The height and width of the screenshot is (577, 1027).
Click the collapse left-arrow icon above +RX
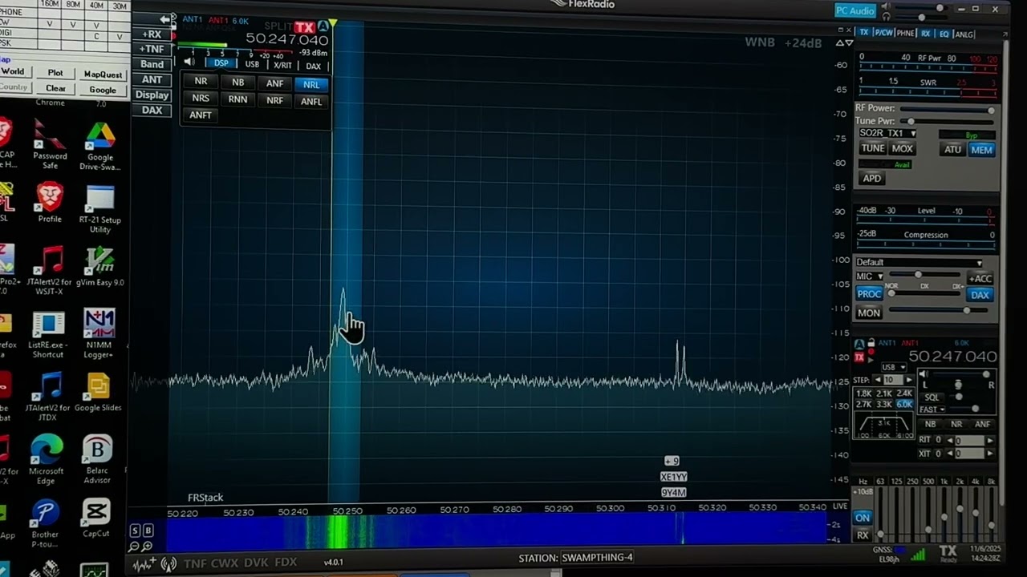(165, 19)
